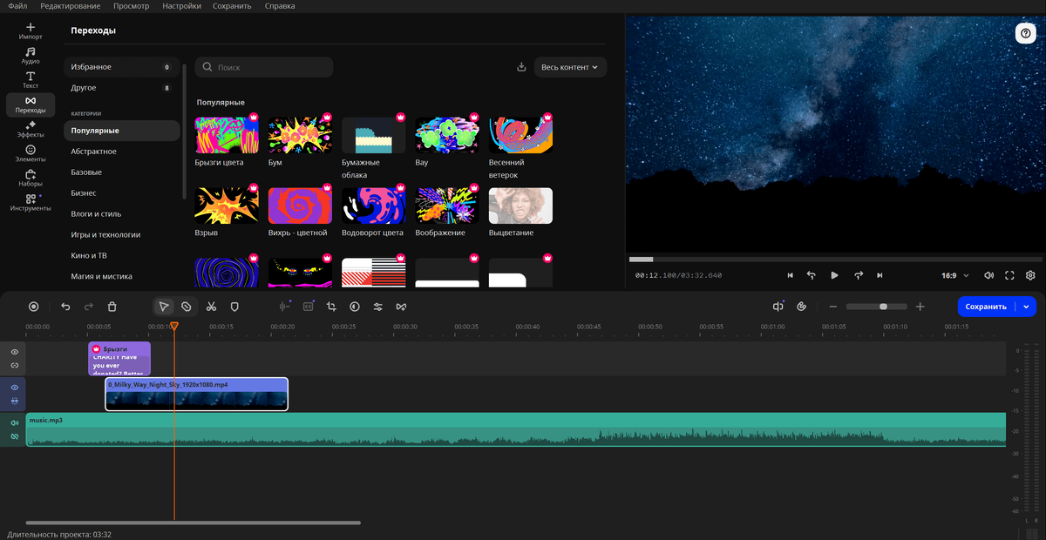Step one frame forward in the player

click(x=858, y=275)
